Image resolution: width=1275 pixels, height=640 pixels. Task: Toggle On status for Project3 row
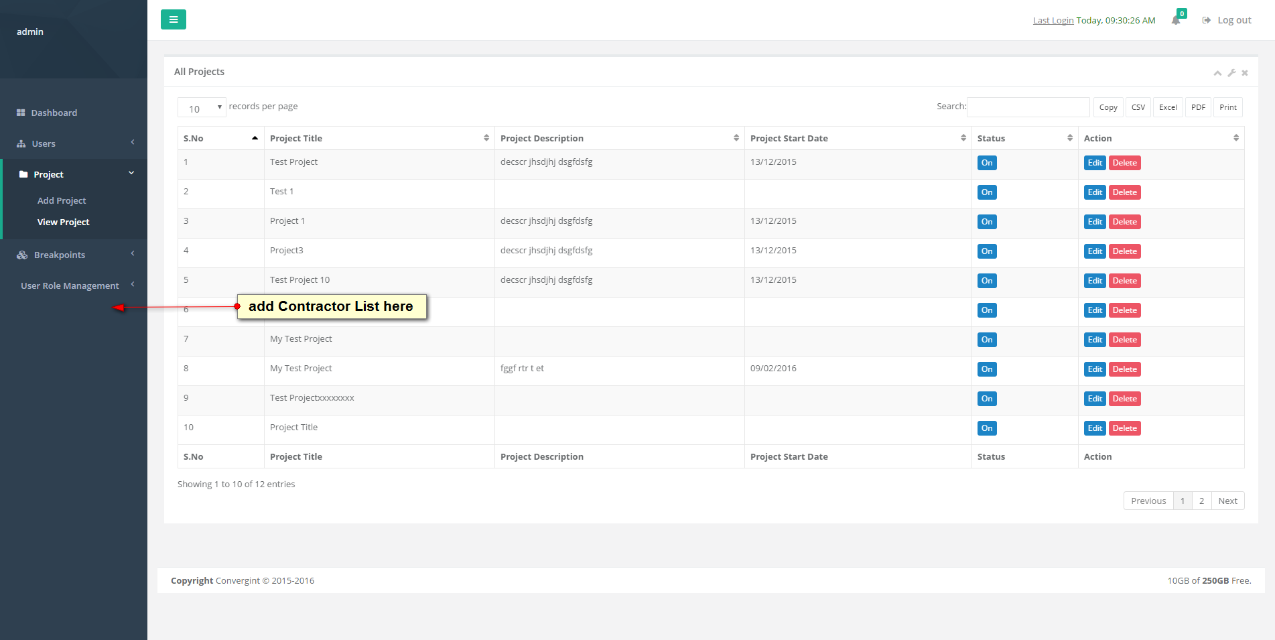click(x=987, y=251)
